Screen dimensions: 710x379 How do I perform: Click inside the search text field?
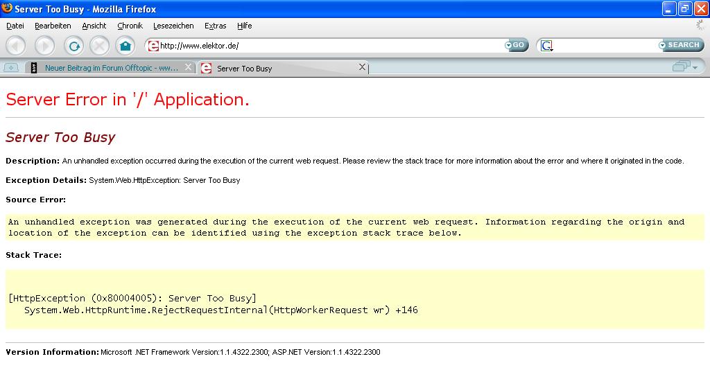605,46
